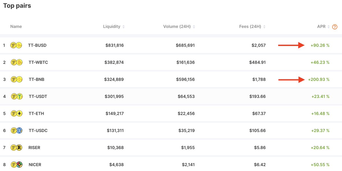Click the NICER token pair icon
The width and height of the screenshot is (342, 171).
pos(17,165)
